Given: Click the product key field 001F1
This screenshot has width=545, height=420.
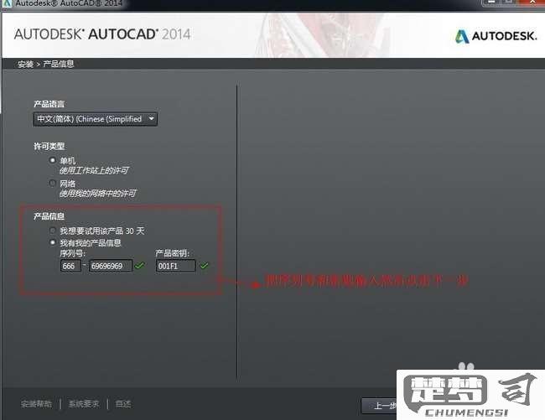Looking at the screenshot, I should 176,266.
